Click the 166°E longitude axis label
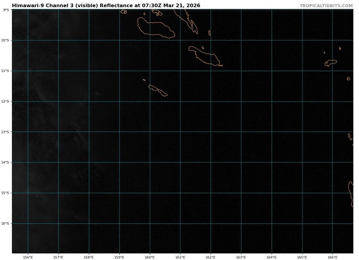 click(x=332, y=257)
